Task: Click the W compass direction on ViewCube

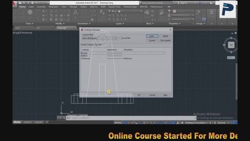Action: 224,45
